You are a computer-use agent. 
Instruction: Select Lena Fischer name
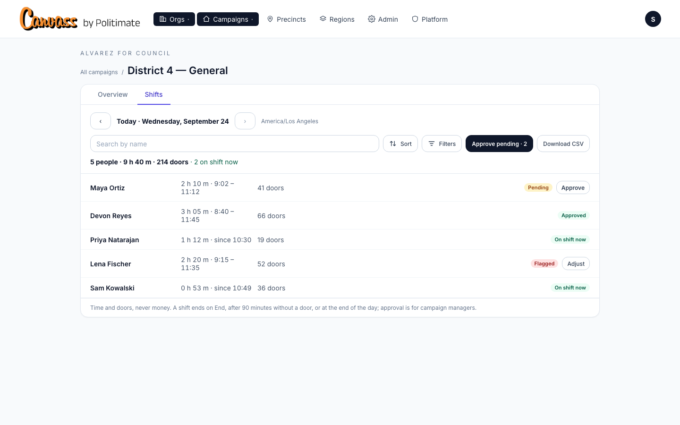110,264
